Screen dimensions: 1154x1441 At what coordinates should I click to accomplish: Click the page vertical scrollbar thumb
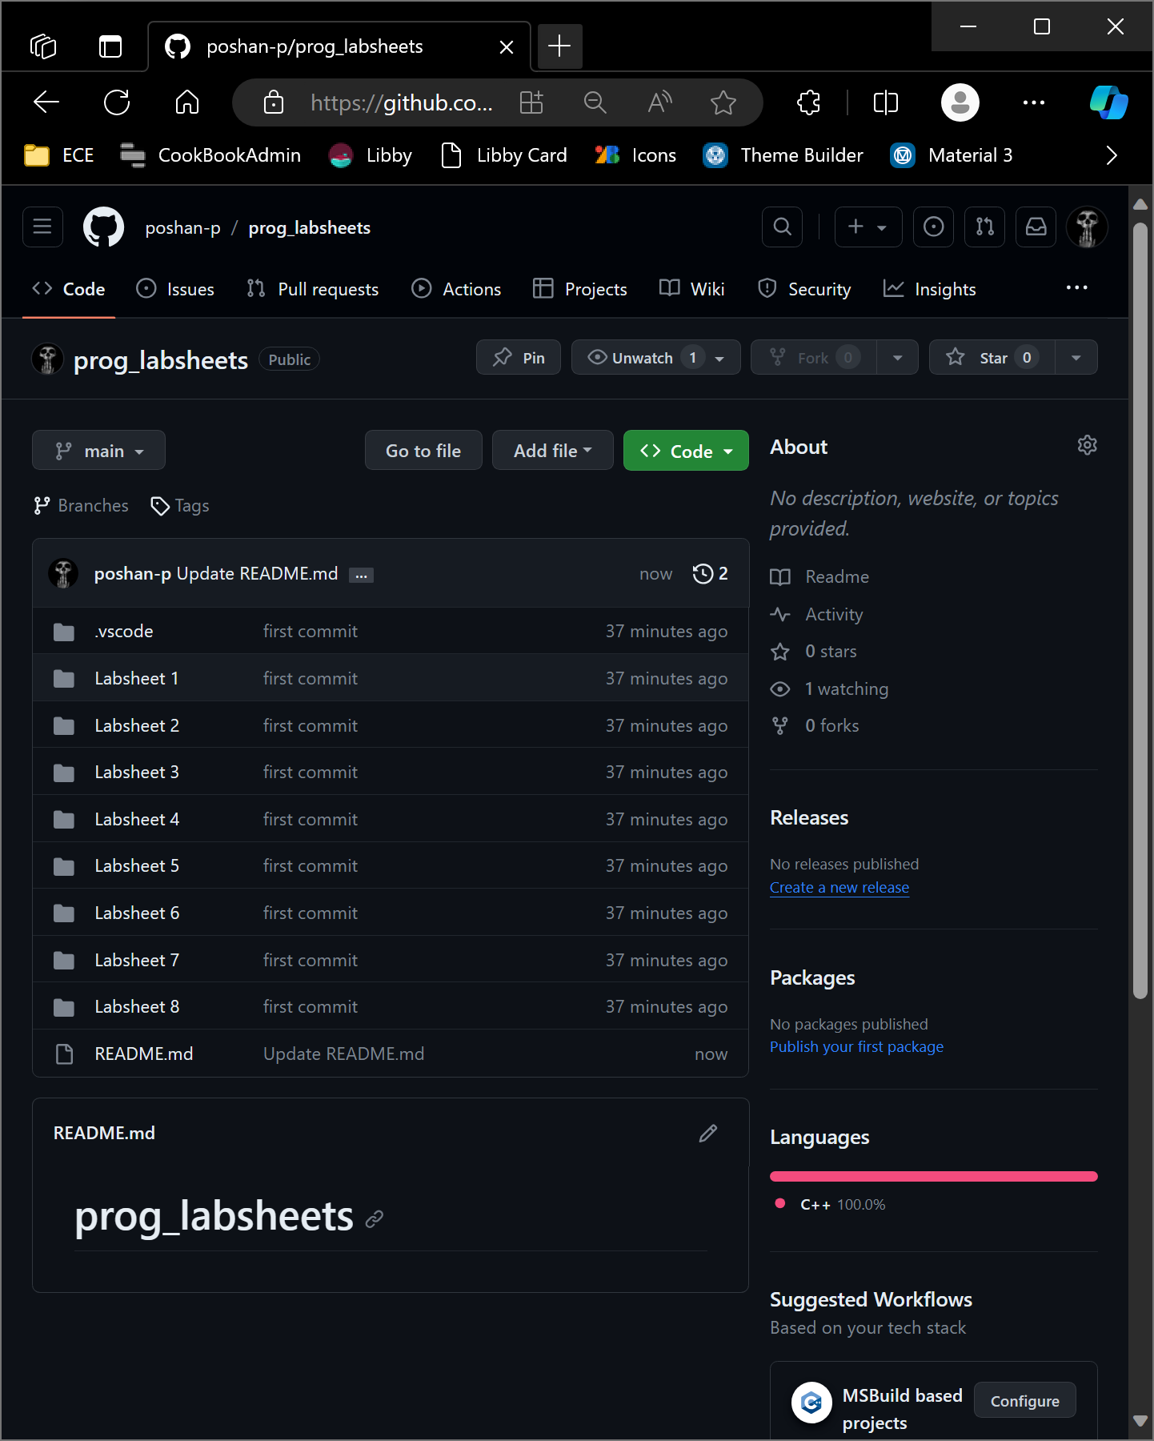[x=1140, y=610]
